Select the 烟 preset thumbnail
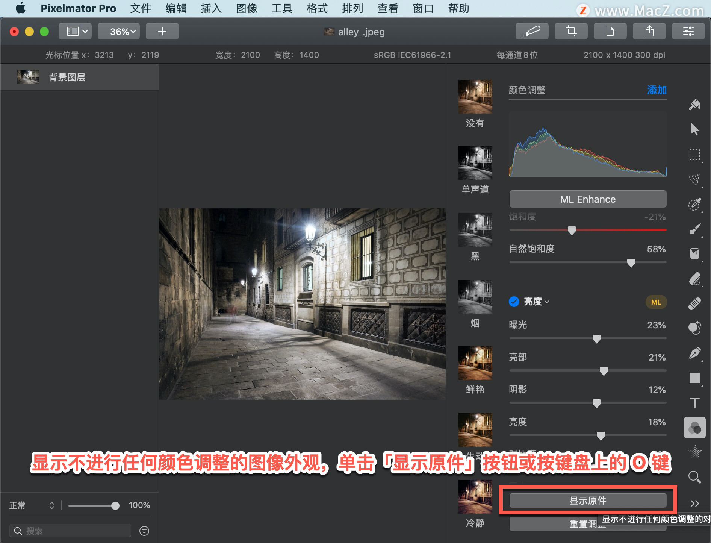Viewport: 711px width, 543px height. (x=475, y=297)
